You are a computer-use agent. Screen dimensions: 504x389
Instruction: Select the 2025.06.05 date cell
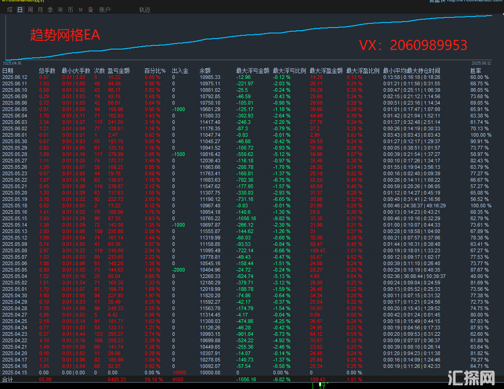[15, 109]
